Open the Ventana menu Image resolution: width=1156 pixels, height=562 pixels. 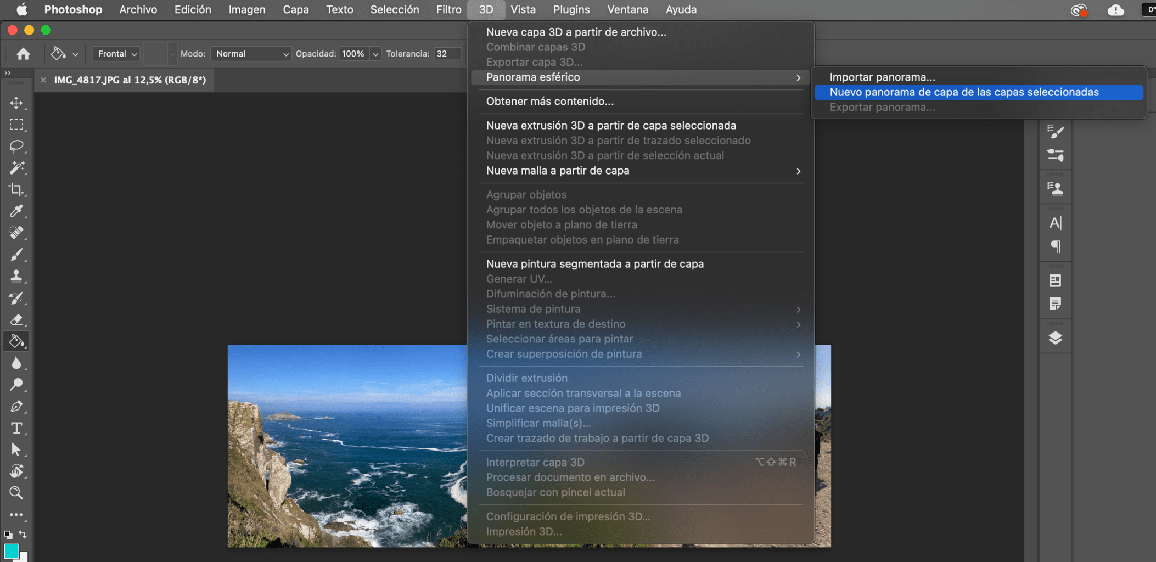tap(627, 9)
